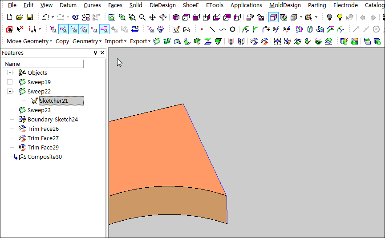The height and width of the screenshot is (238, 385).
Task: Open the Faces menu
Action: (115, 5)
